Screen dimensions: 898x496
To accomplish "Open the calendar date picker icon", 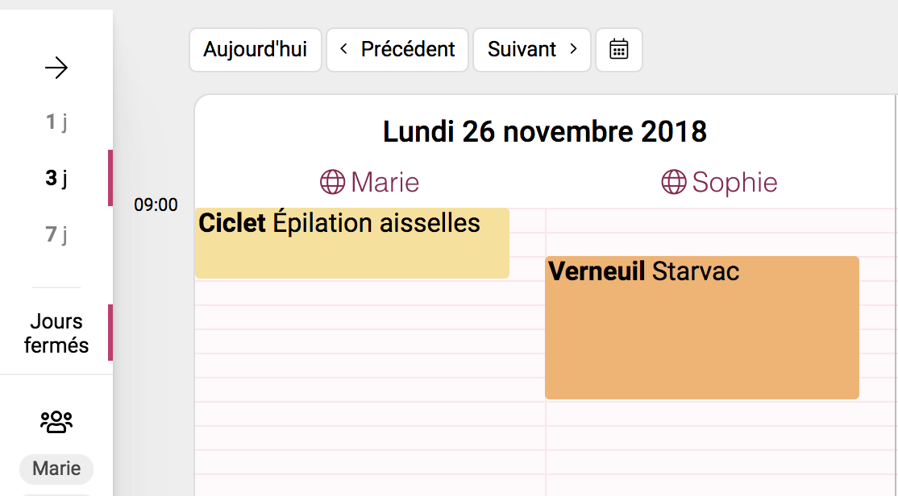I will 618,50.
